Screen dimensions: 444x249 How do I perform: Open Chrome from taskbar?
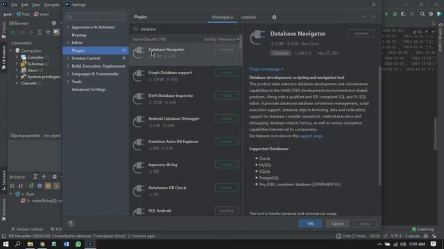[x=42, y=244]
